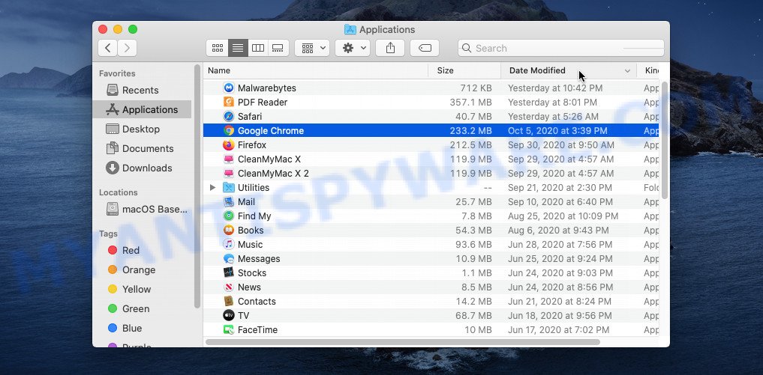Click the vertical scrollbar of file list
This screenshot has height=375, width=763.
664,140
